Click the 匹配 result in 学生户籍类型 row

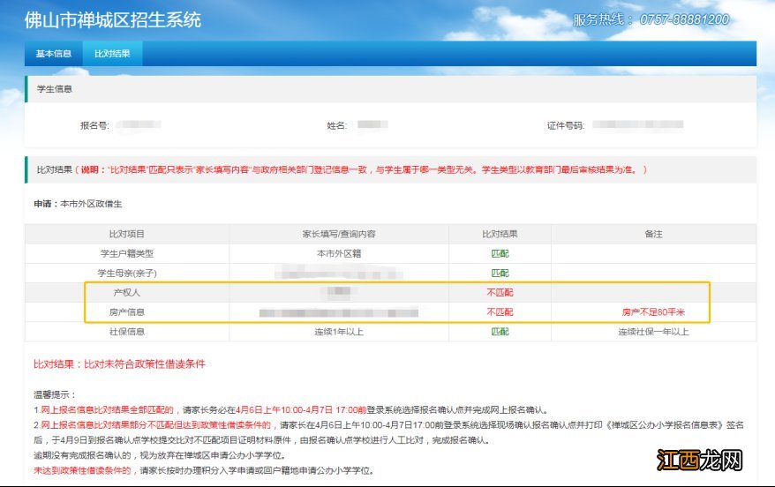coord(500,253)
